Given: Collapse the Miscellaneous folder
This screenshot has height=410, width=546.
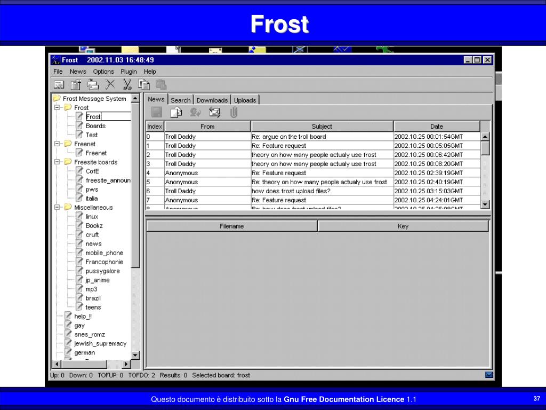Looking at the screenshot, I should 57,208.
